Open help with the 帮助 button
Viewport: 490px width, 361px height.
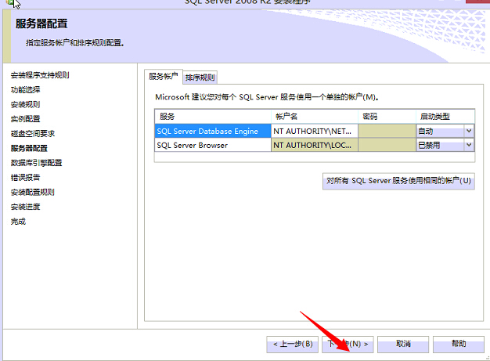[459, 345]
